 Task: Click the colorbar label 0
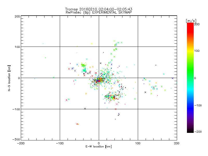(195, 78)
